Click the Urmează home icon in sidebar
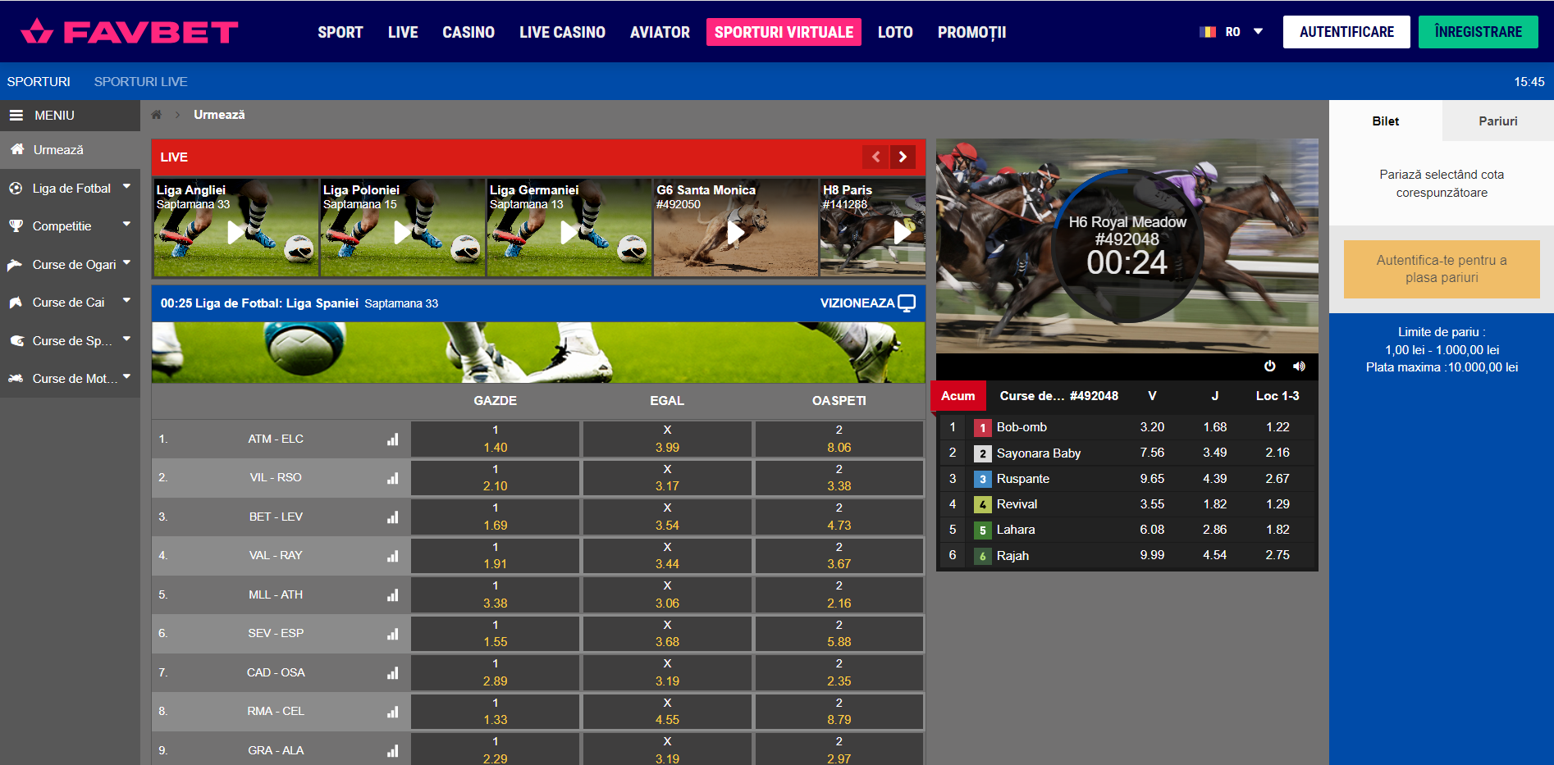Screen dimensions: 1554x765 [17, 150]
